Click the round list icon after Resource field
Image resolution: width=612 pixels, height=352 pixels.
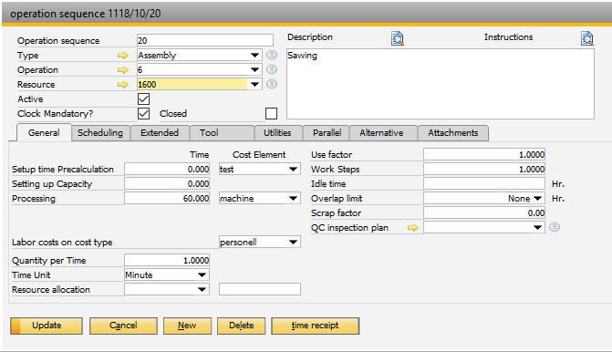(x=272, y=84)
